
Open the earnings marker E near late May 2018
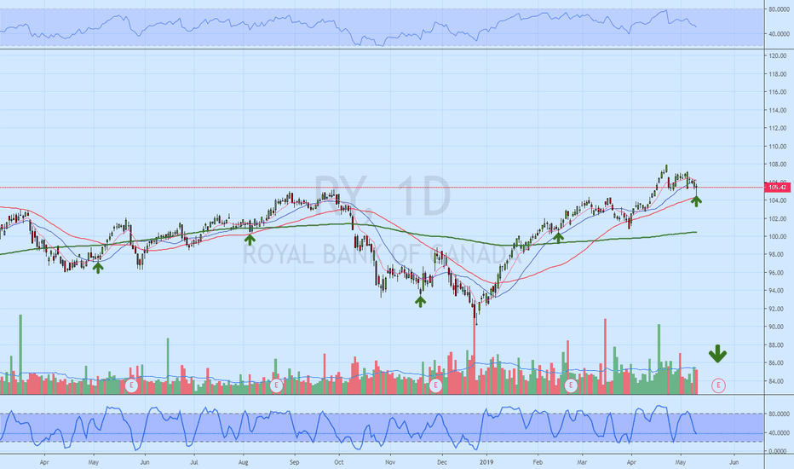(132, 385)
